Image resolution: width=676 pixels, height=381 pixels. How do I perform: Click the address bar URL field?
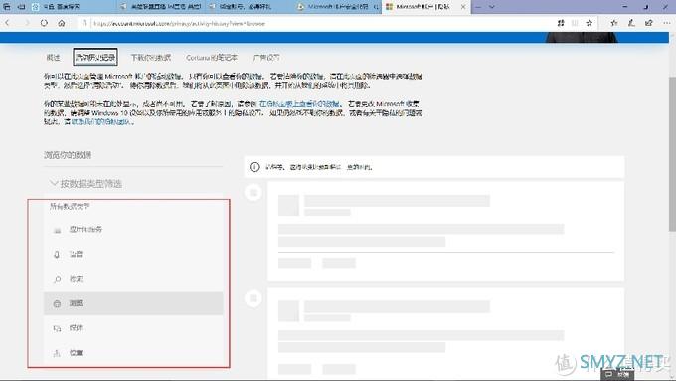pyautogui.click(x=315, y=23)
